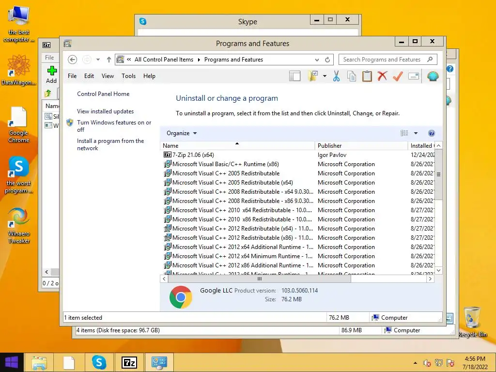Click the muted volume tray icon
This screenshot has width=496, height=372.
(427, 363)
